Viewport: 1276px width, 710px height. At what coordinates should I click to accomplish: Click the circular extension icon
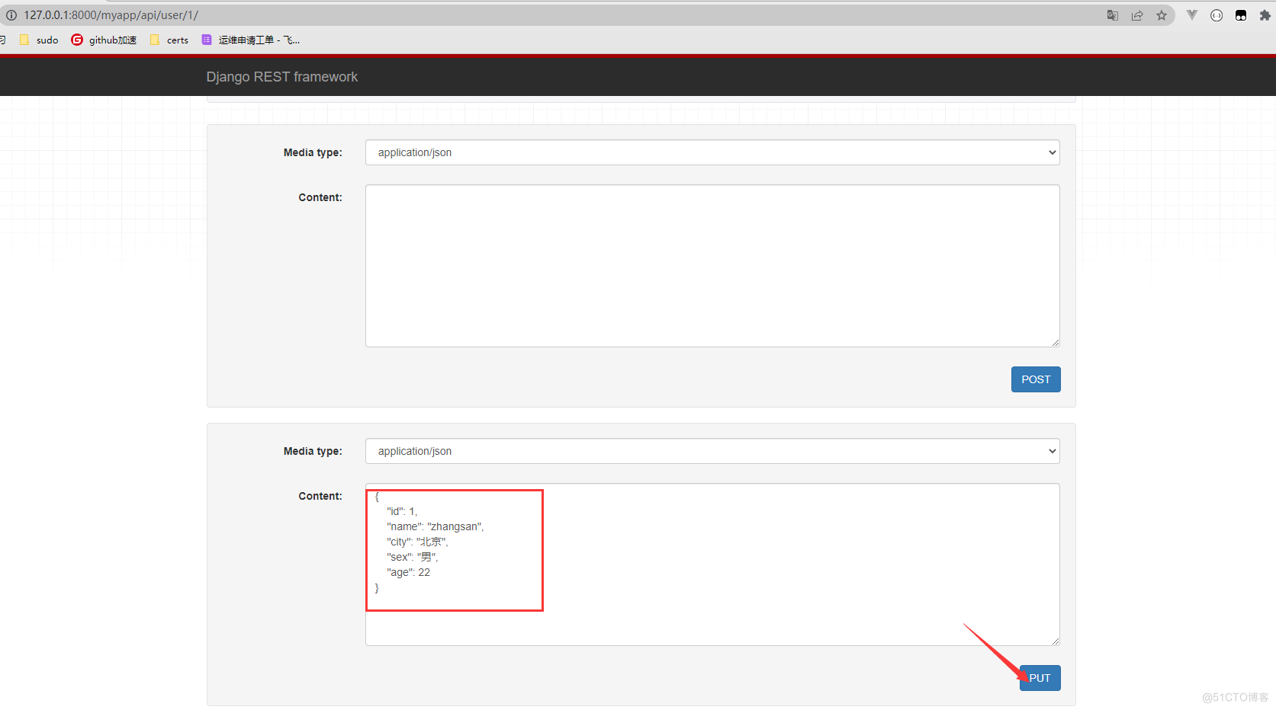(x=1217, y=15)
